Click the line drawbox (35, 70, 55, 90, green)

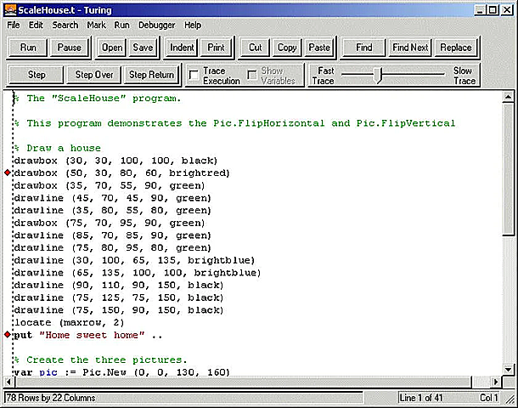click(x=110, y=185)
